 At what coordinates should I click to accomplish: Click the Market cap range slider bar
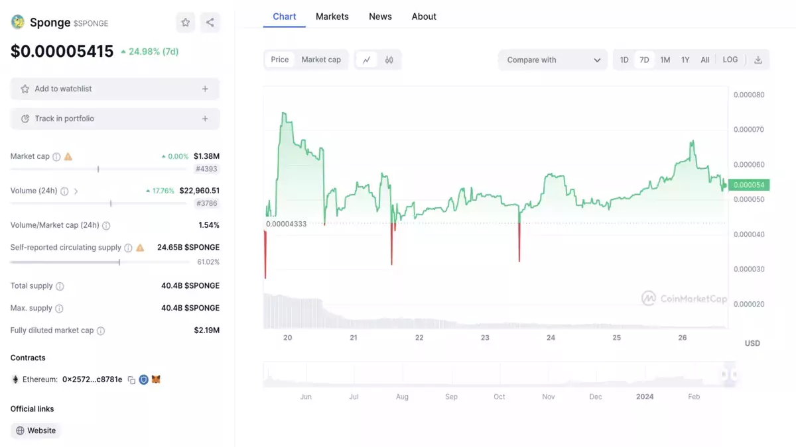pos(99,169)
